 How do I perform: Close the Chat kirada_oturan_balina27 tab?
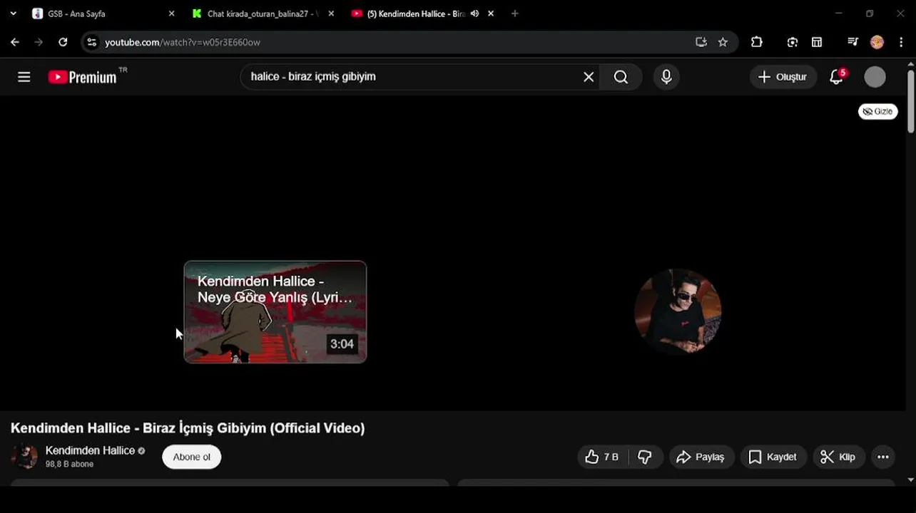[331, 14]
